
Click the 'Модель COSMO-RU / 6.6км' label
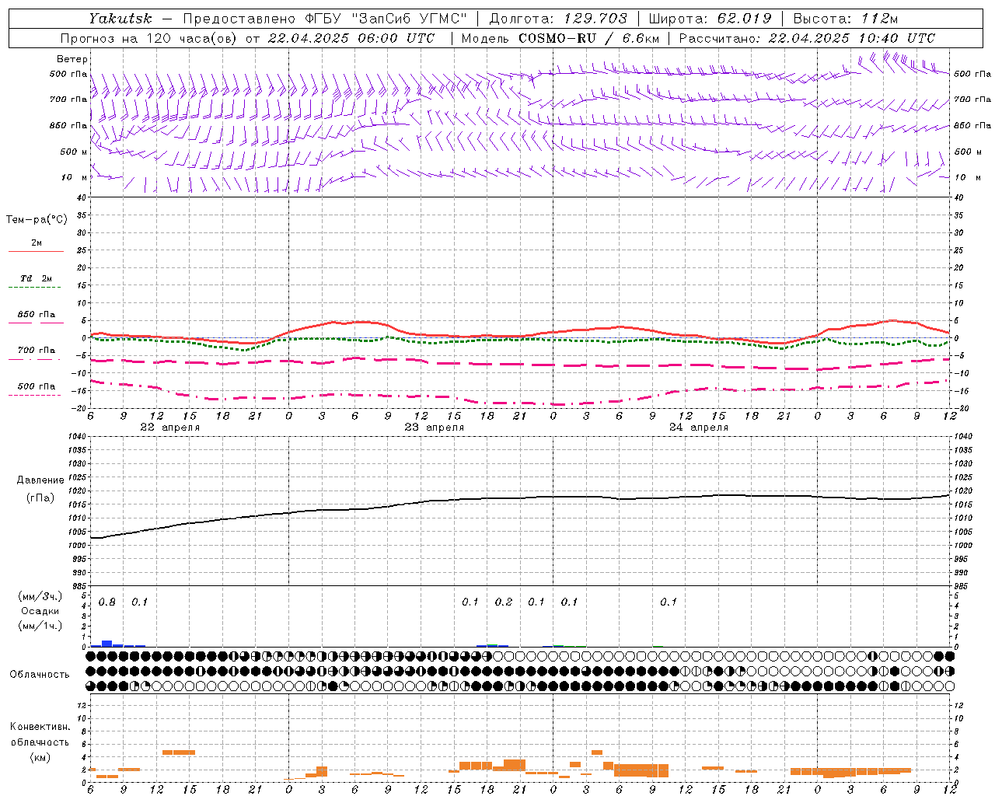point(560,38)
